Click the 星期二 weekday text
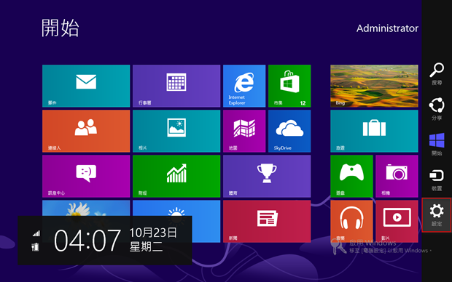Screen dimensions: 452x282 click(146, 246)
